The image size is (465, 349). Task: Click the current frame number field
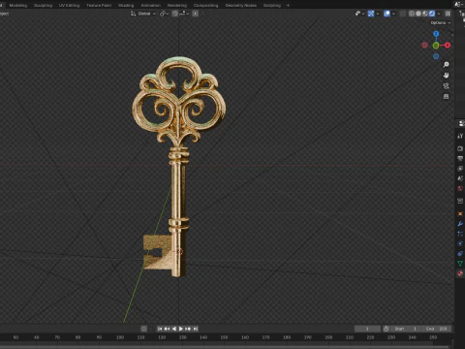click(367, 329)
